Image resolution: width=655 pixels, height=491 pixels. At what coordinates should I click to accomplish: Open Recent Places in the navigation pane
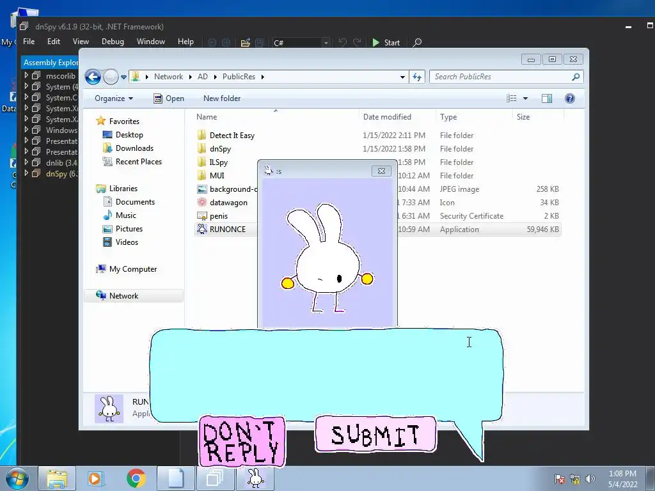pos(139,162)
